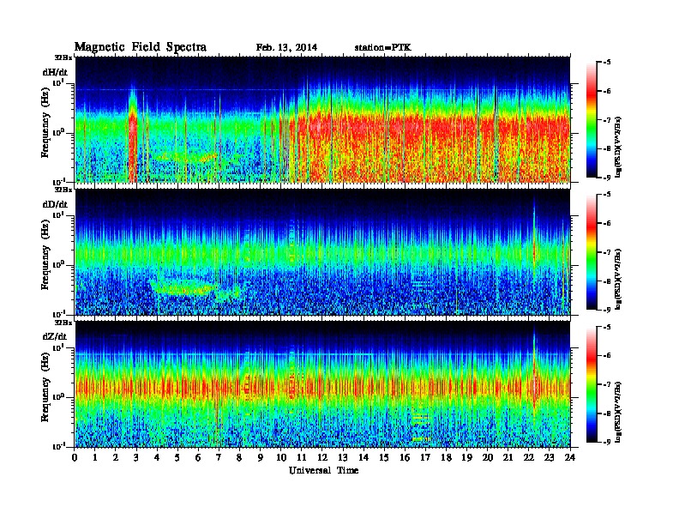Click the "-7" tick on dD/dt color bar
Screen dimensions: 679x525
(x=607, y=252)
